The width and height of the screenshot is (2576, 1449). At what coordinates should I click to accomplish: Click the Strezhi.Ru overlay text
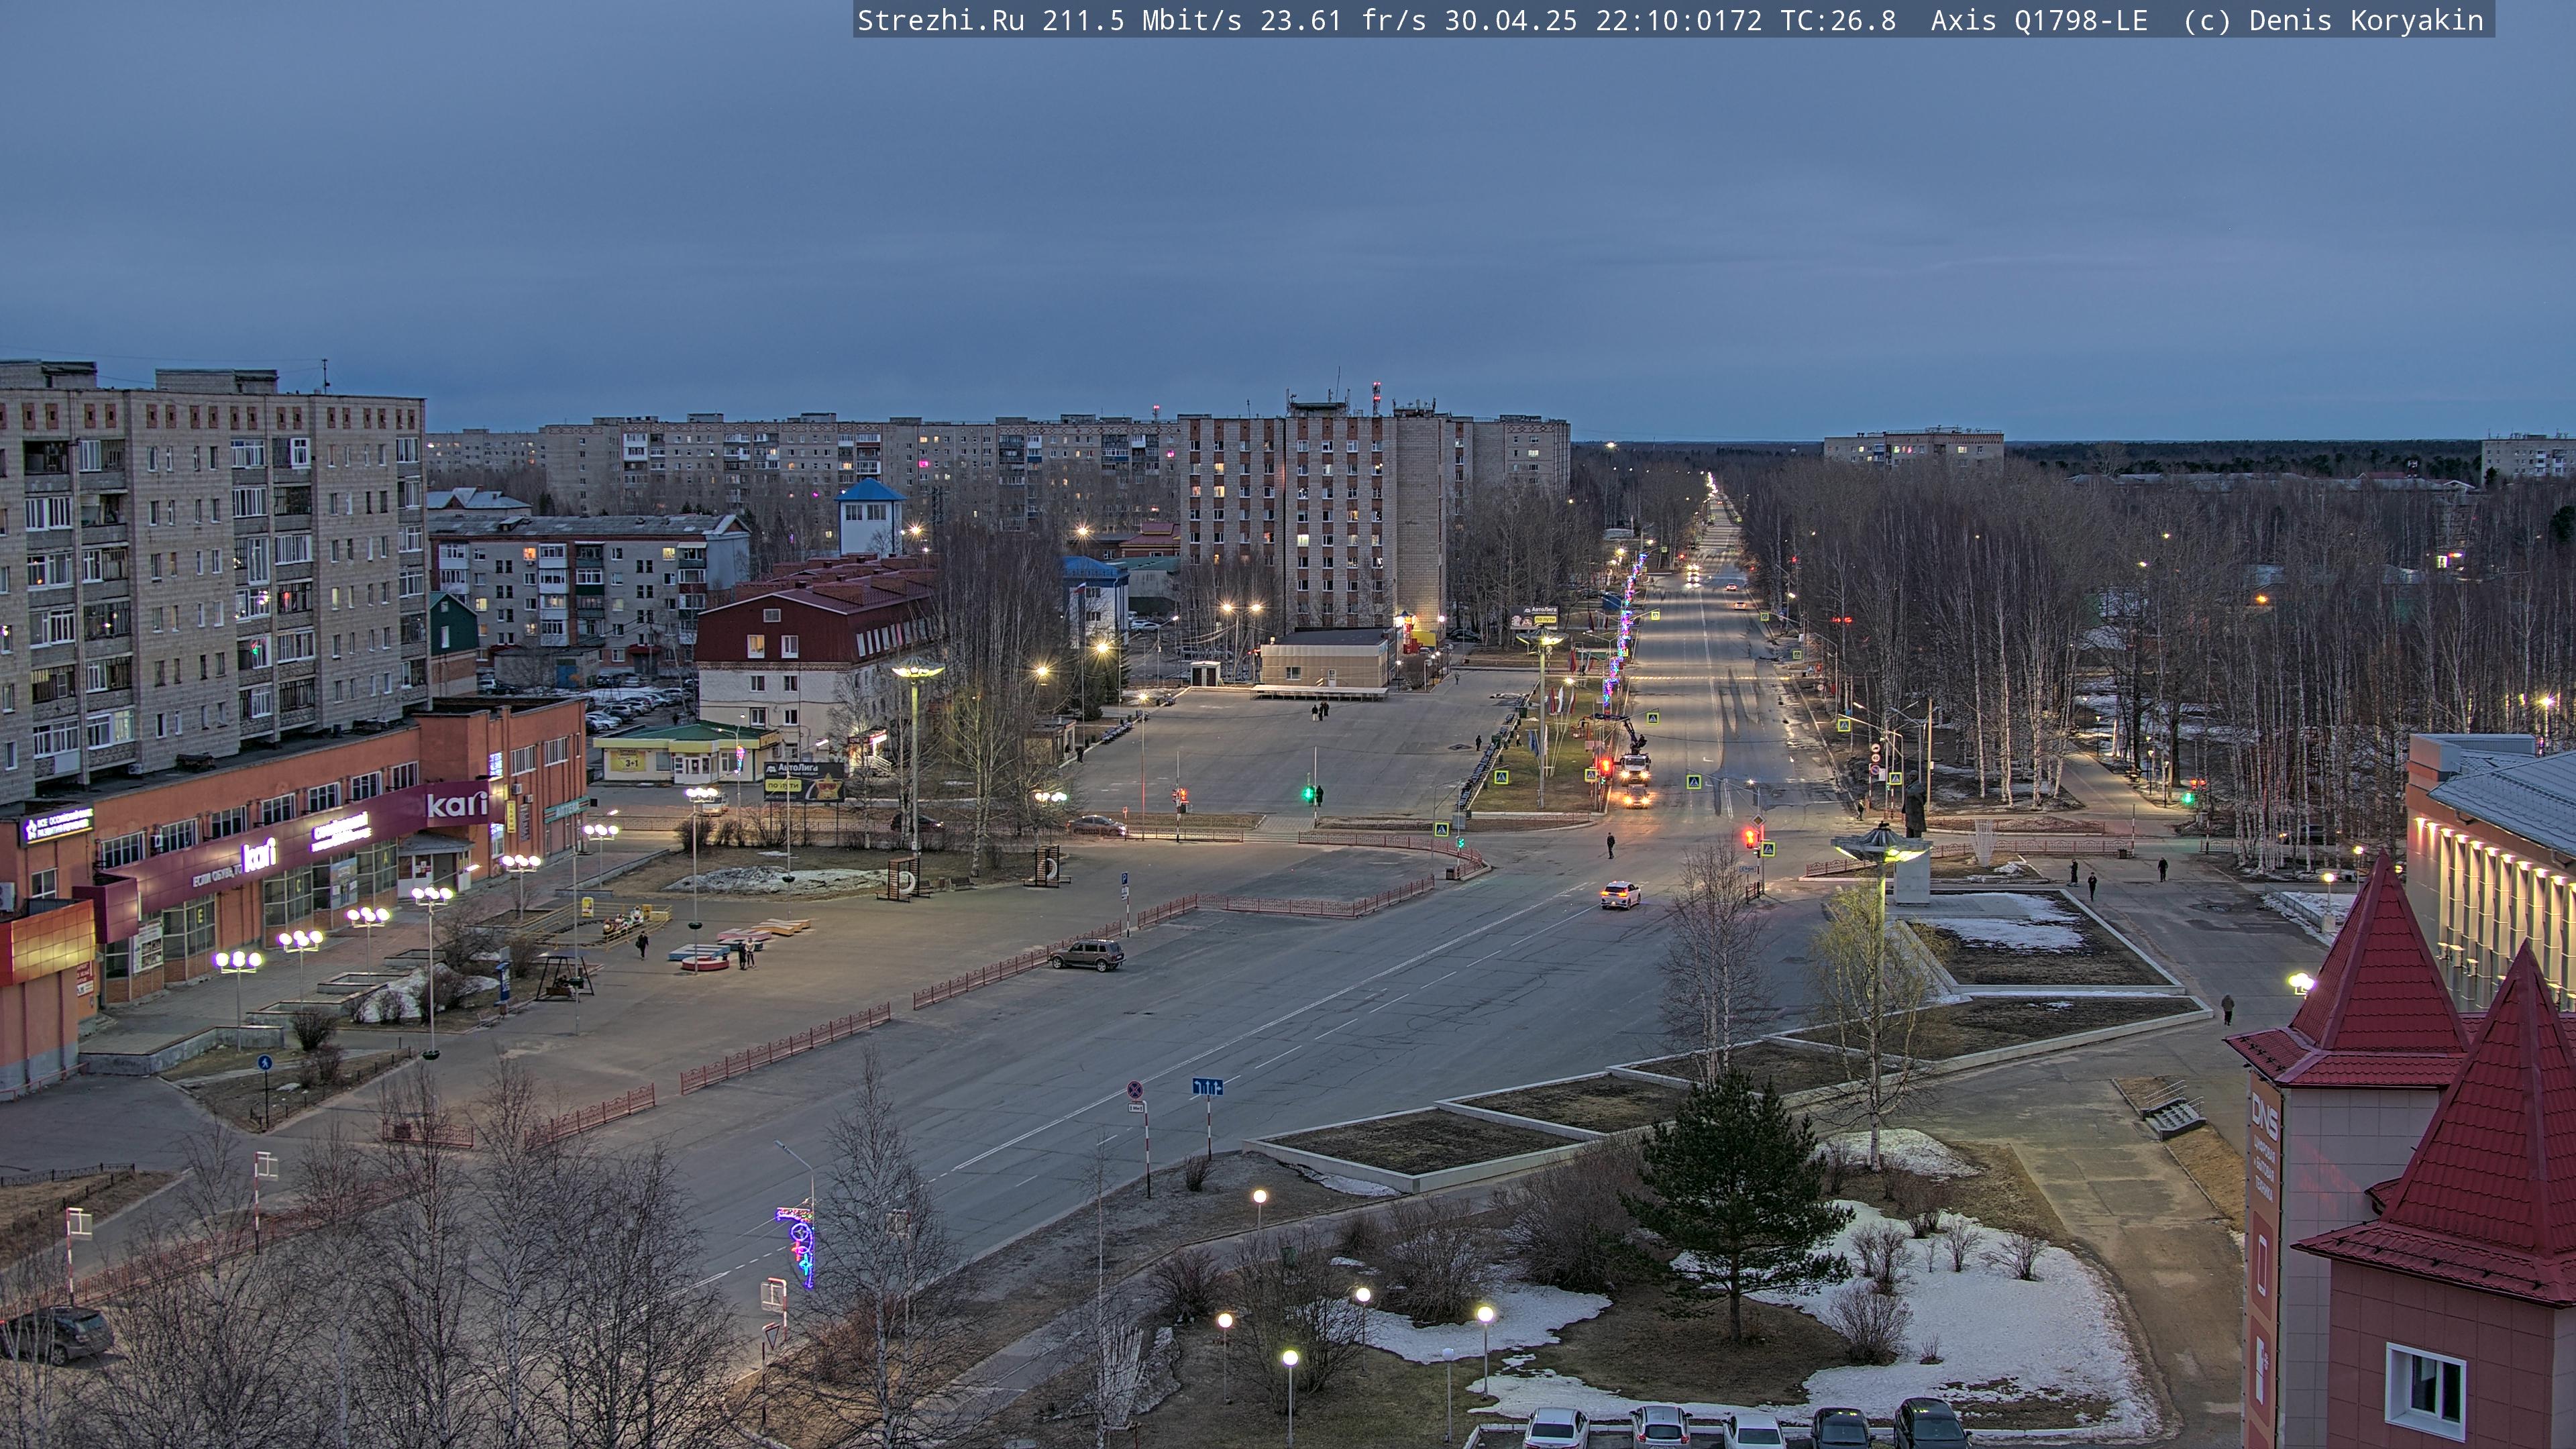click(x=941, y=20)
